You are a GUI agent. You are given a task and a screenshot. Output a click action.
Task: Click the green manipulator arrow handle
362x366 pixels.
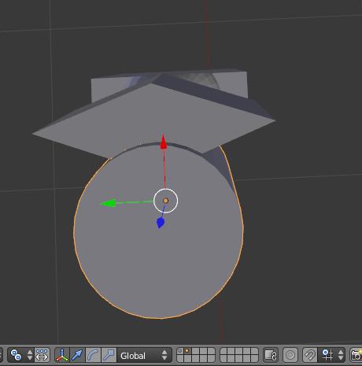(109, 203)
